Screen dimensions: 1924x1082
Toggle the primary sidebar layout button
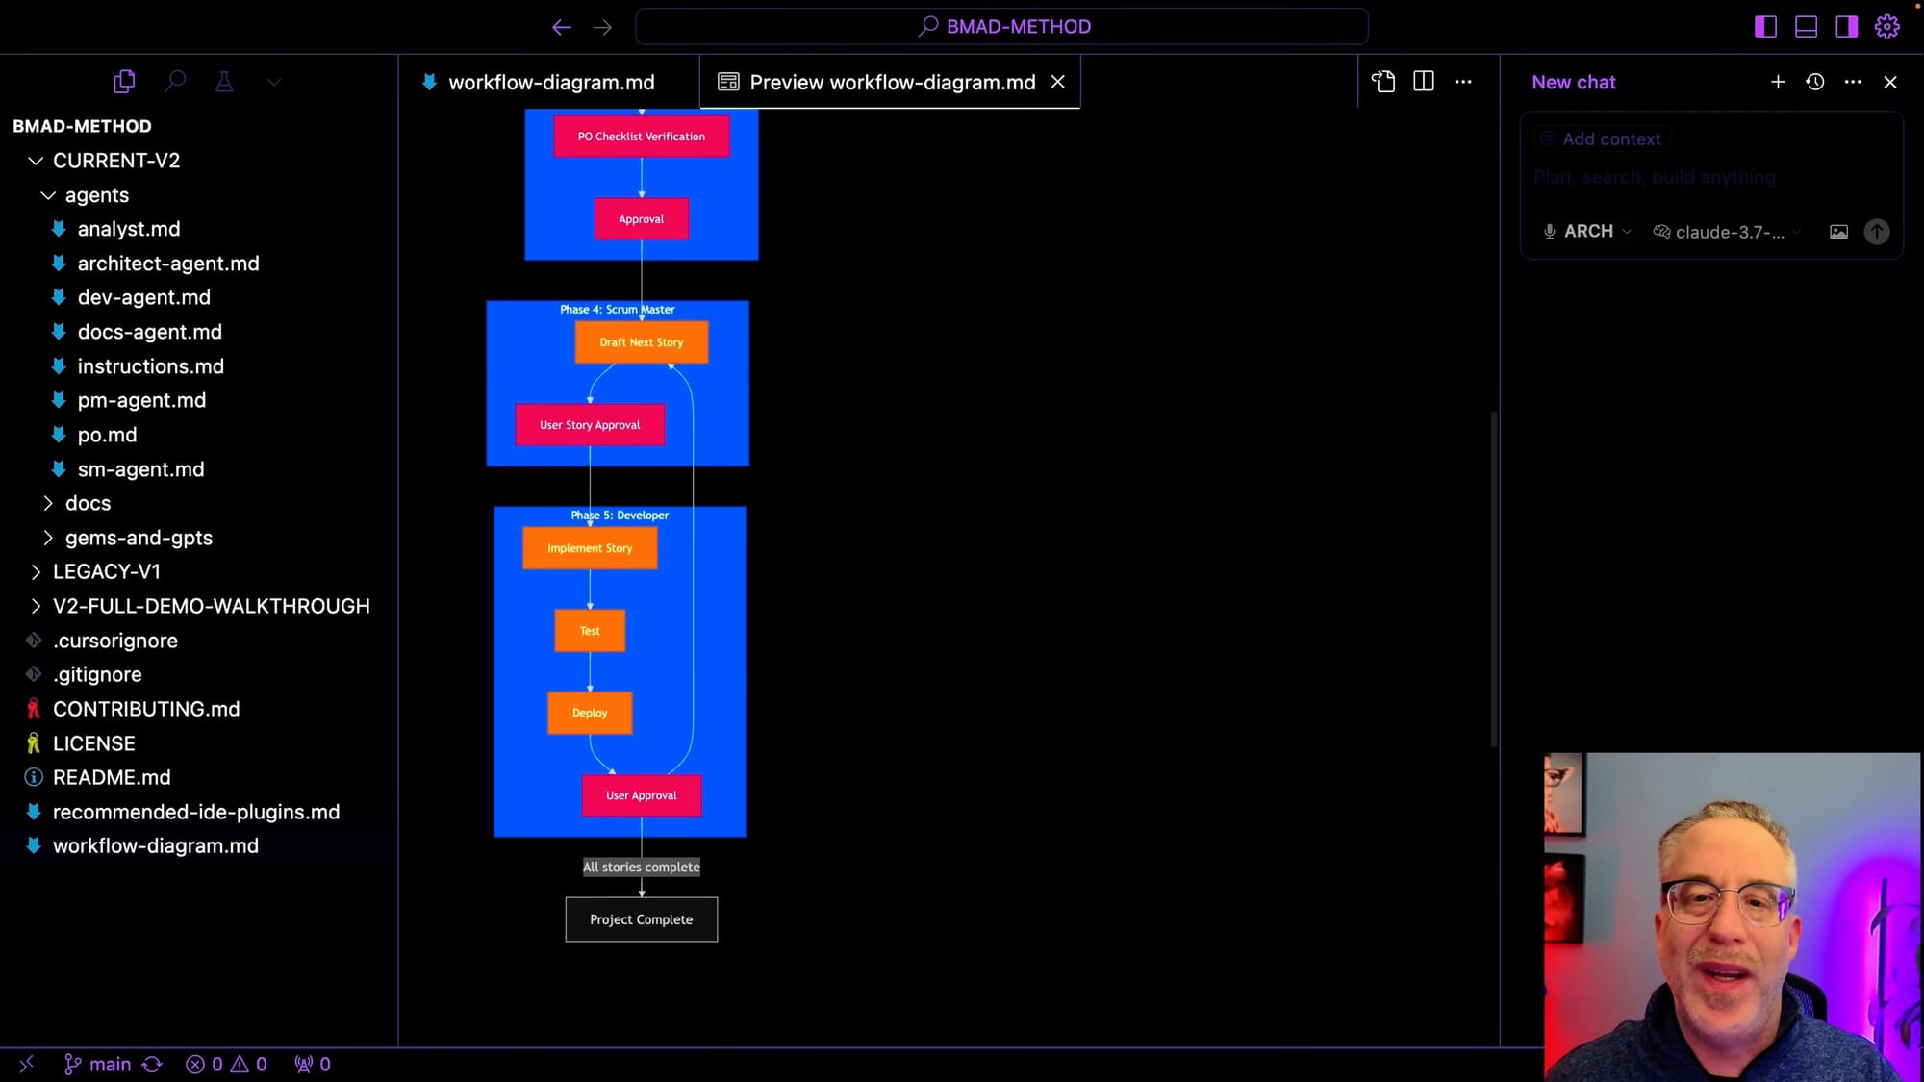(1765, 27)
